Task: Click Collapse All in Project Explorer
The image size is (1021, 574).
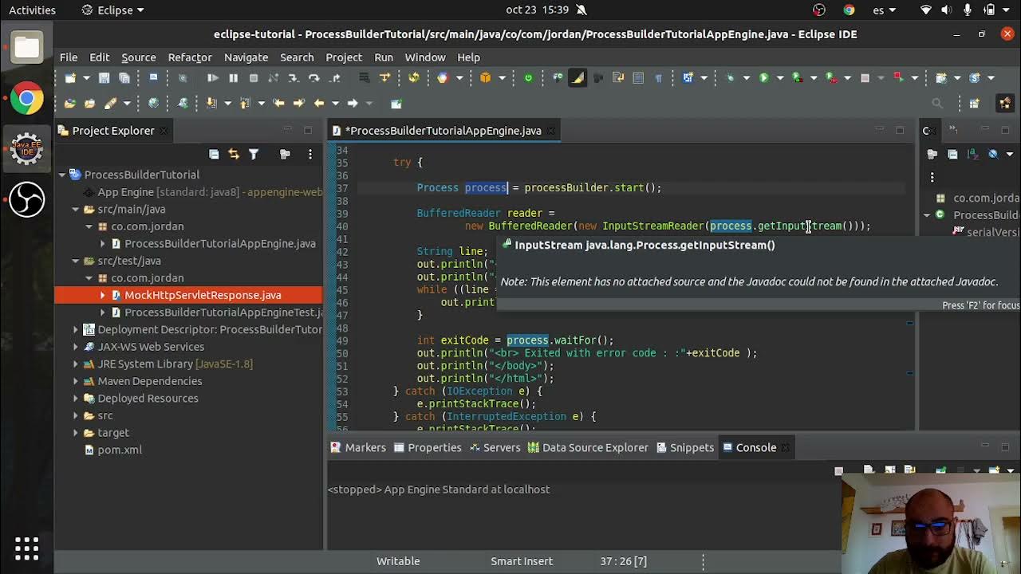Action: click(214, 154)
